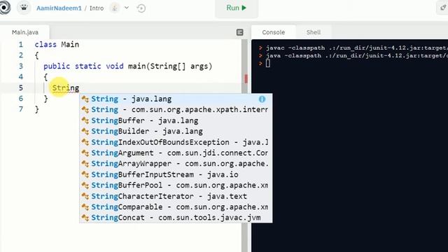
Task: Click the Replit logo icon
Action: [x=4, y=8]
